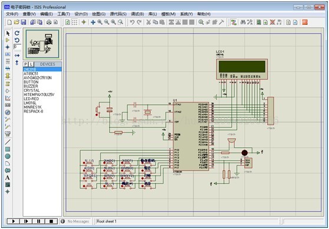Select the Junction dot mode
The height and width of the screenshot is (229, 329).
coord(8,47)
